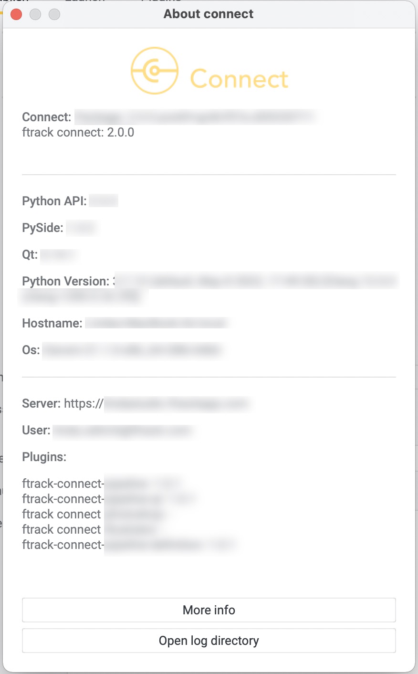
Task: Select the 'ftrack connect: 2.0.0' version text
Action: coord(78,132)
